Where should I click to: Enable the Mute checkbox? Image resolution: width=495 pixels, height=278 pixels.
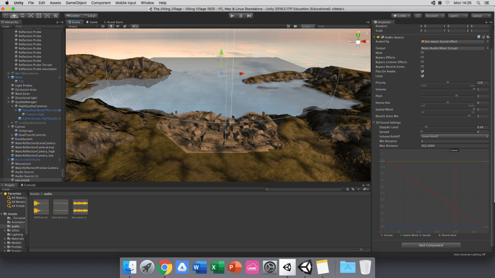(x=422, y=53)
